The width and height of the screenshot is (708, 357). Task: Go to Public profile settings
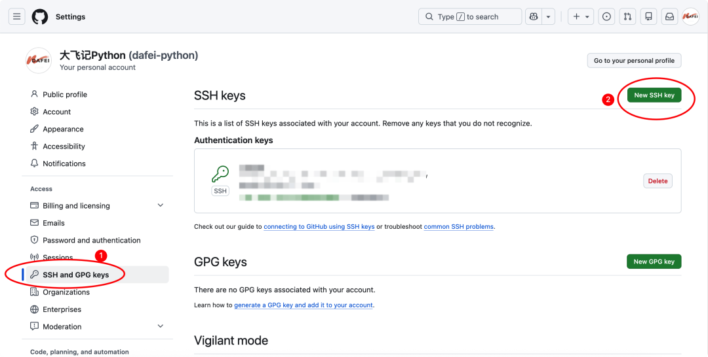[64, 94]
